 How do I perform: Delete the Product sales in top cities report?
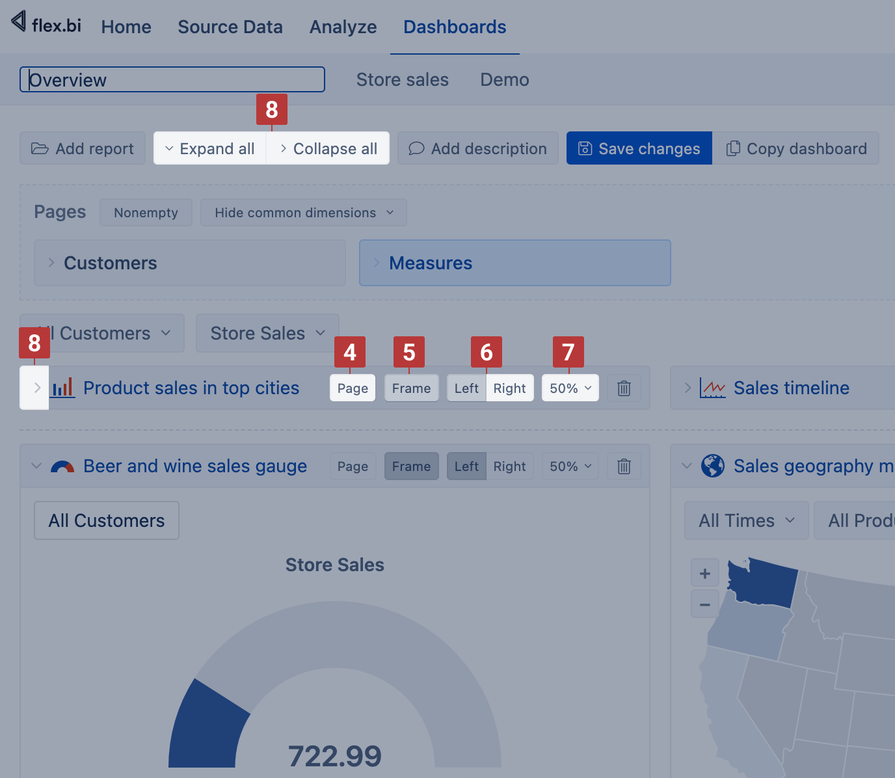[x=624, y=388]
